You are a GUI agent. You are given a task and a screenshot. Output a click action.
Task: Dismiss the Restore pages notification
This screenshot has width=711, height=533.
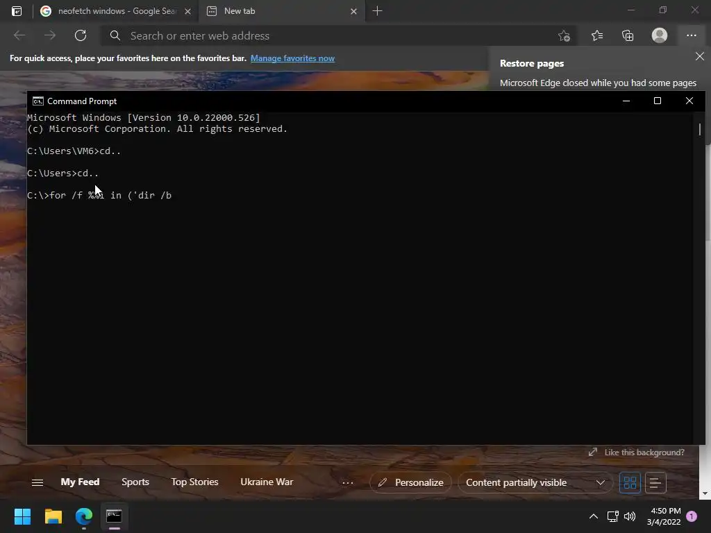[x=700, y=56]
